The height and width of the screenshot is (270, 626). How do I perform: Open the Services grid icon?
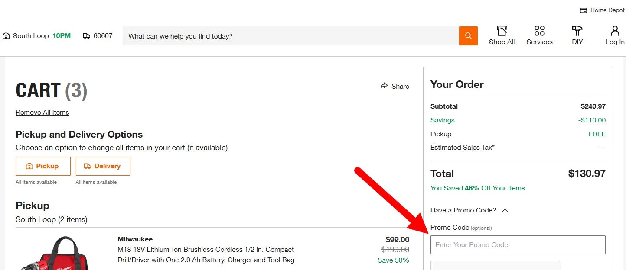pyautogui.click(x=539, y=31)
